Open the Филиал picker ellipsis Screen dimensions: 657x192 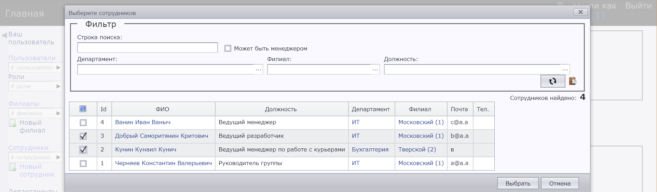pos(375,70)
